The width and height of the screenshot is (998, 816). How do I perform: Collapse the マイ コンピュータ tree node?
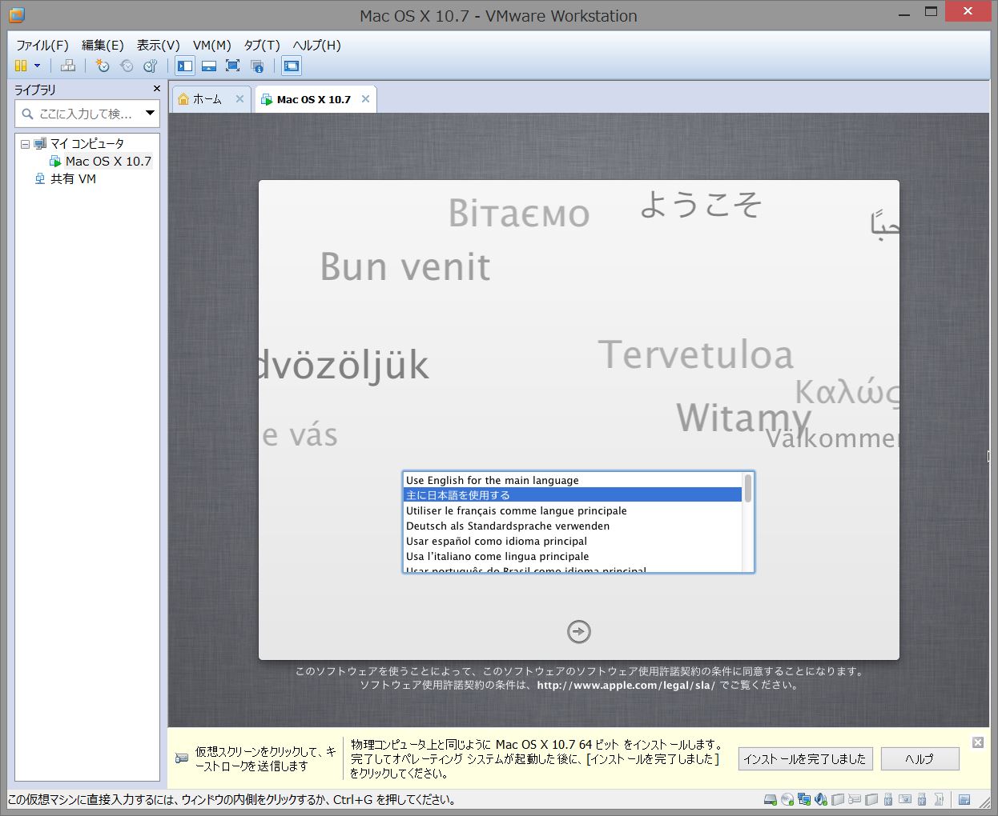coord(25,144)
